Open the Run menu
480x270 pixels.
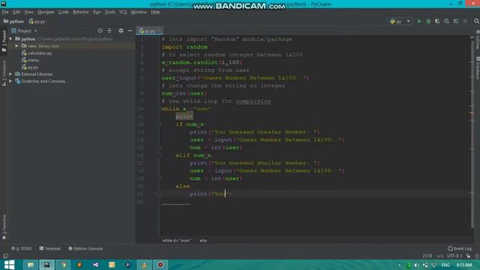pos(97,12)
